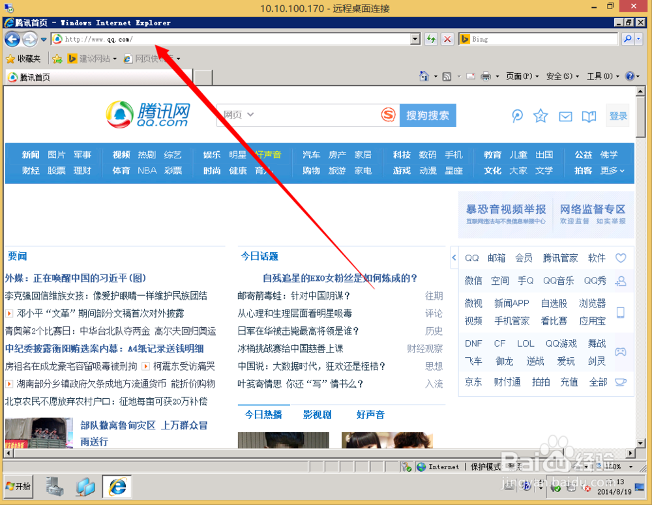Open the 腾讯管家 link
Screen dimensions: 652x505
coord(560,258)
